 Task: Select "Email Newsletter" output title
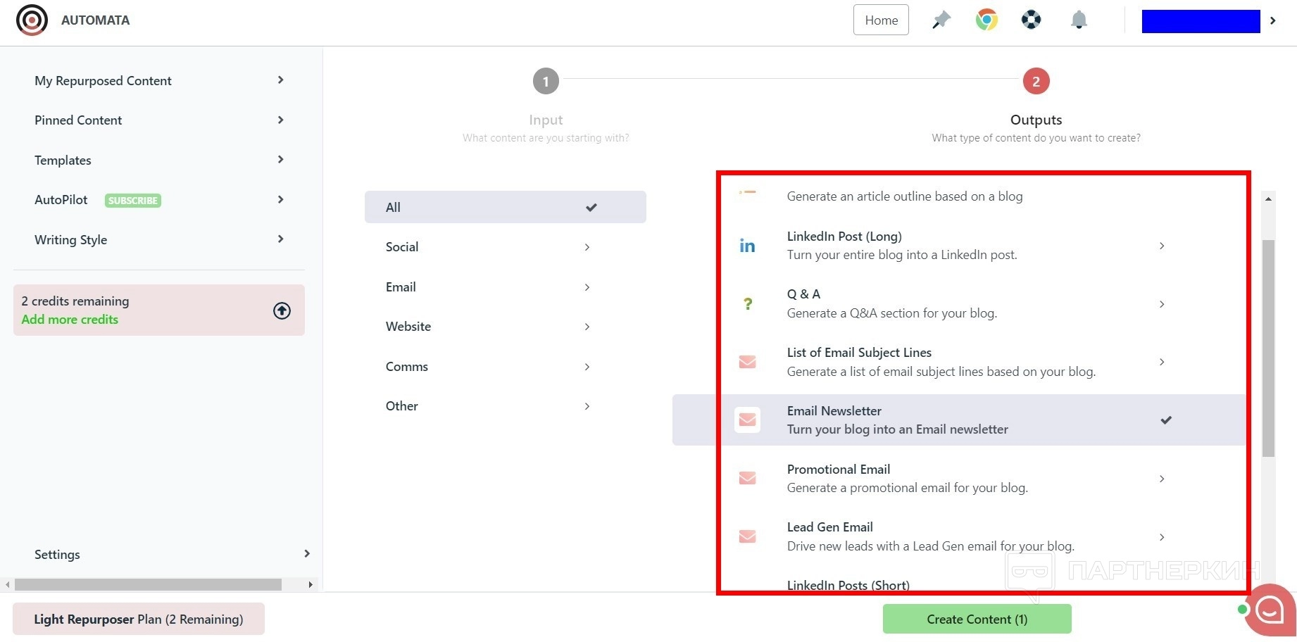(x=834, y=411)
